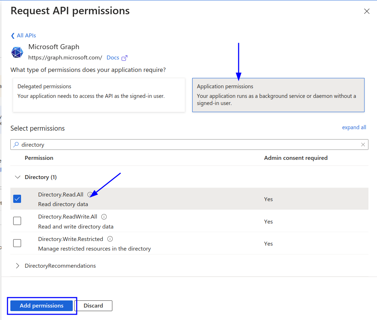The image size is (377, 320).
Task: Click the magnifier icon in the search box
Action: [16, 145]
